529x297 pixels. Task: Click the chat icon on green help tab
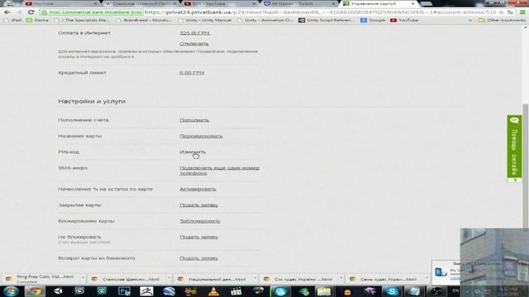click(x=514, y=120)
